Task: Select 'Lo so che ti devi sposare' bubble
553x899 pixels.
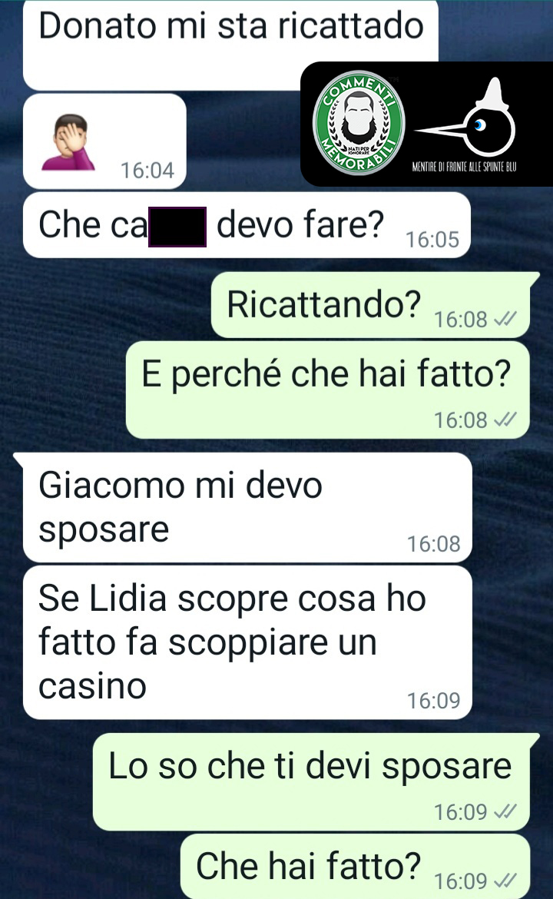Action: click(316, 782)
